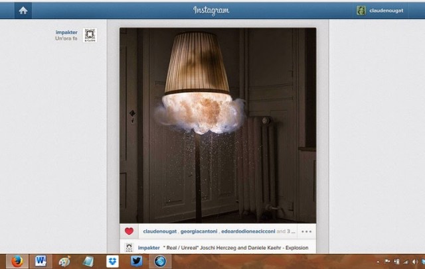Image resolution: width=425 pixels, height=269 pixels.
Task: Click the lamp cloud explosion photo
Action: (218, 125)
